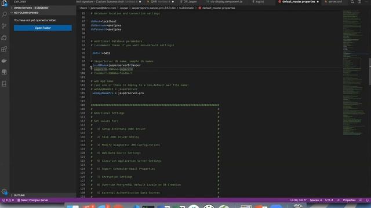Click the dbPassword=postgres line

click(106, 29)
